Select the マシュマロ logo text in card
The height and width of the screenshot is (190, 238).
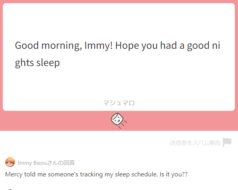point(119,103)
